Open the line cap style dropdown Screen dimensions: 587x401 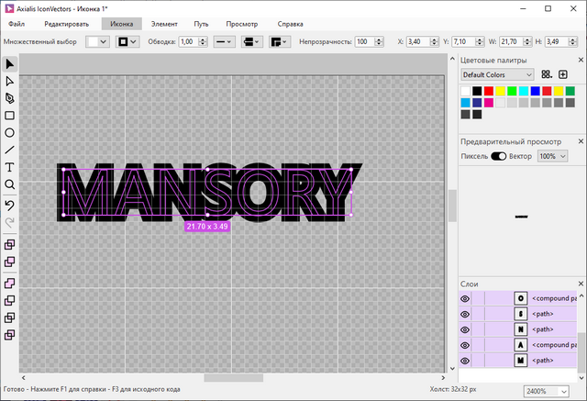point(251,41)
